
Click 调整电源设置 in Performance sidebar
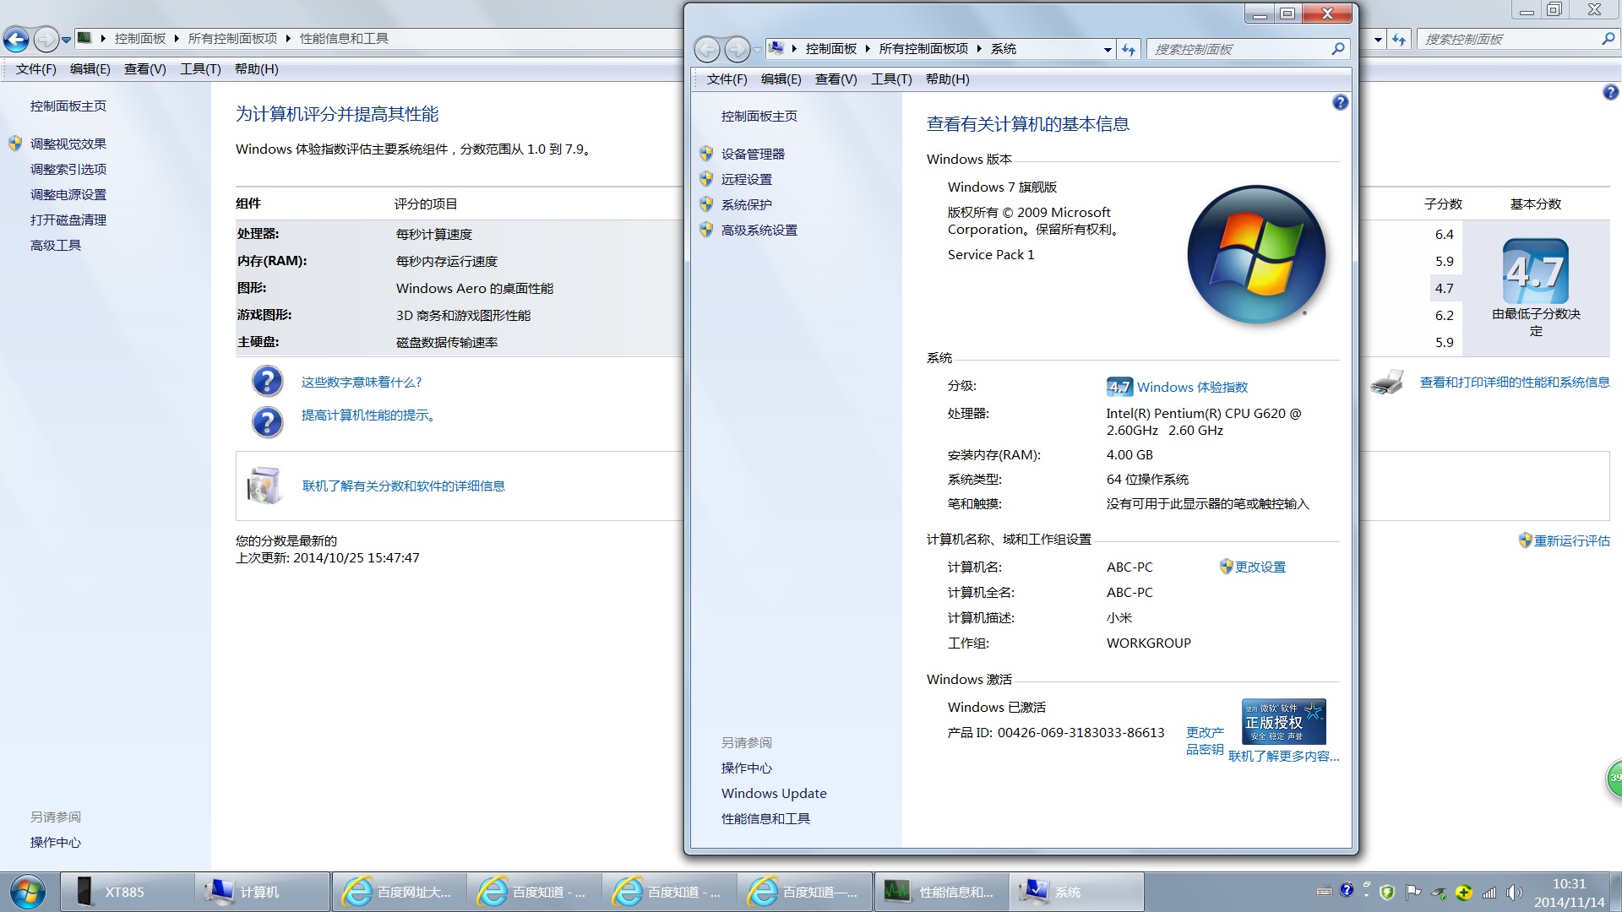pyautogui.click(x=68, y=194)
